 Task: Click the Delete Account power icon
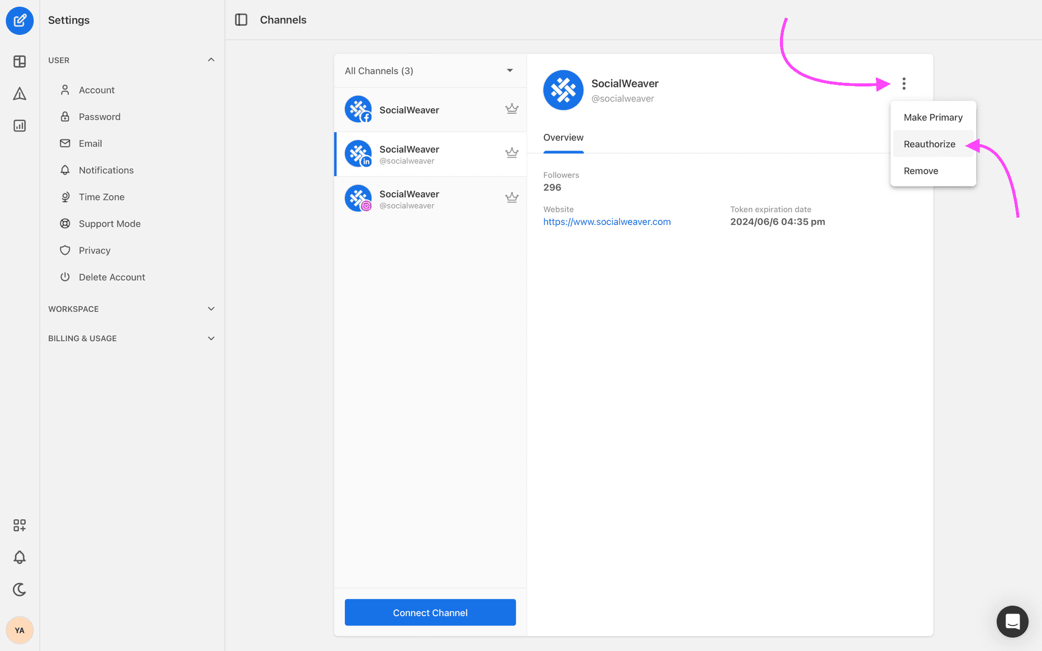click(x=65, y=277)
